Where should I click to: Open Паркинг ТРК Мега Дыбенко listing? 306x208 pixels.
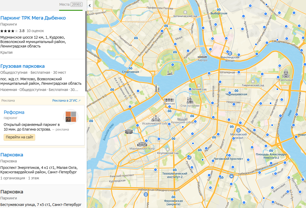coord(33,18)
